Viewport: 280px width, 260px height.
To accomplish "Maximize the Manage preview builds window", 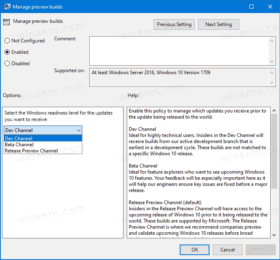I will (x=251, y=7).
